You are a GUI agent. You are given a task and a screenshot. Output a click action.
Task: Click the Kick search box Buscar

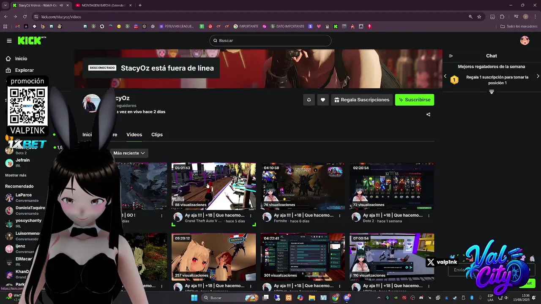(270, 41)
